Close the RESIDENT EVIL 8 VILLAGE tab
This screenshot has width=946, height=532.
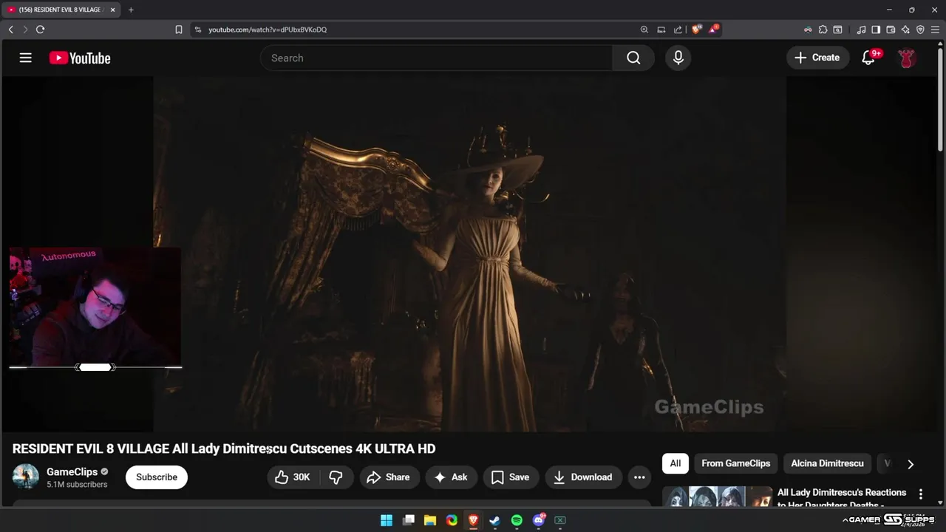click(113, 10)
